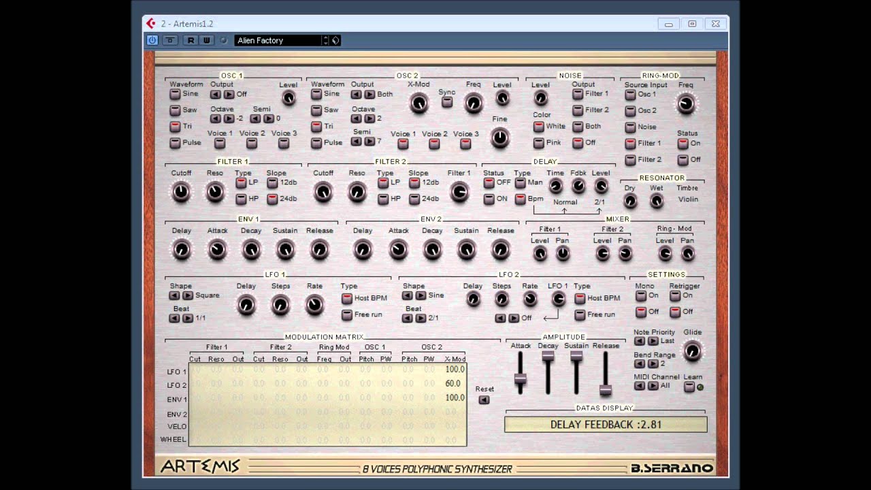The height and width of the screenshot is (490, 871).
Task: Click OSC 1 Octave right arrow
Action: coord(229,118)
